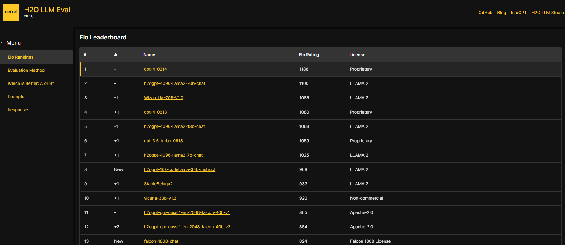Click the Non-commercial license cell
Image resolution: width=565 pixels, height=245 pixels.
(x=366, y=198)
